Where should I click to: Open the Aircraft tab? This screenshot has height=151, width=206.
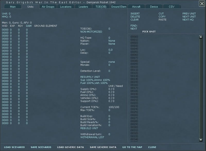136,7
